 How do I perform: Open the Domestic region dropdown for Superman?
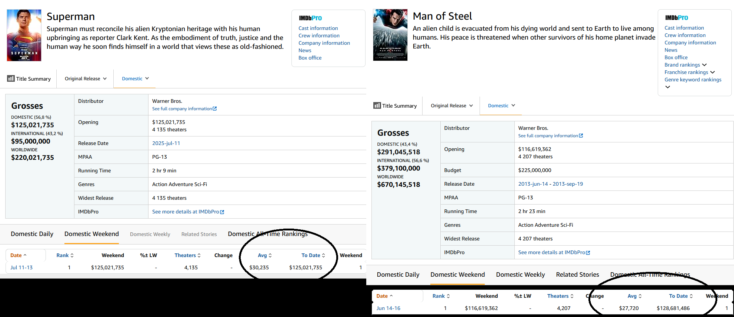(x=135, y=78)
